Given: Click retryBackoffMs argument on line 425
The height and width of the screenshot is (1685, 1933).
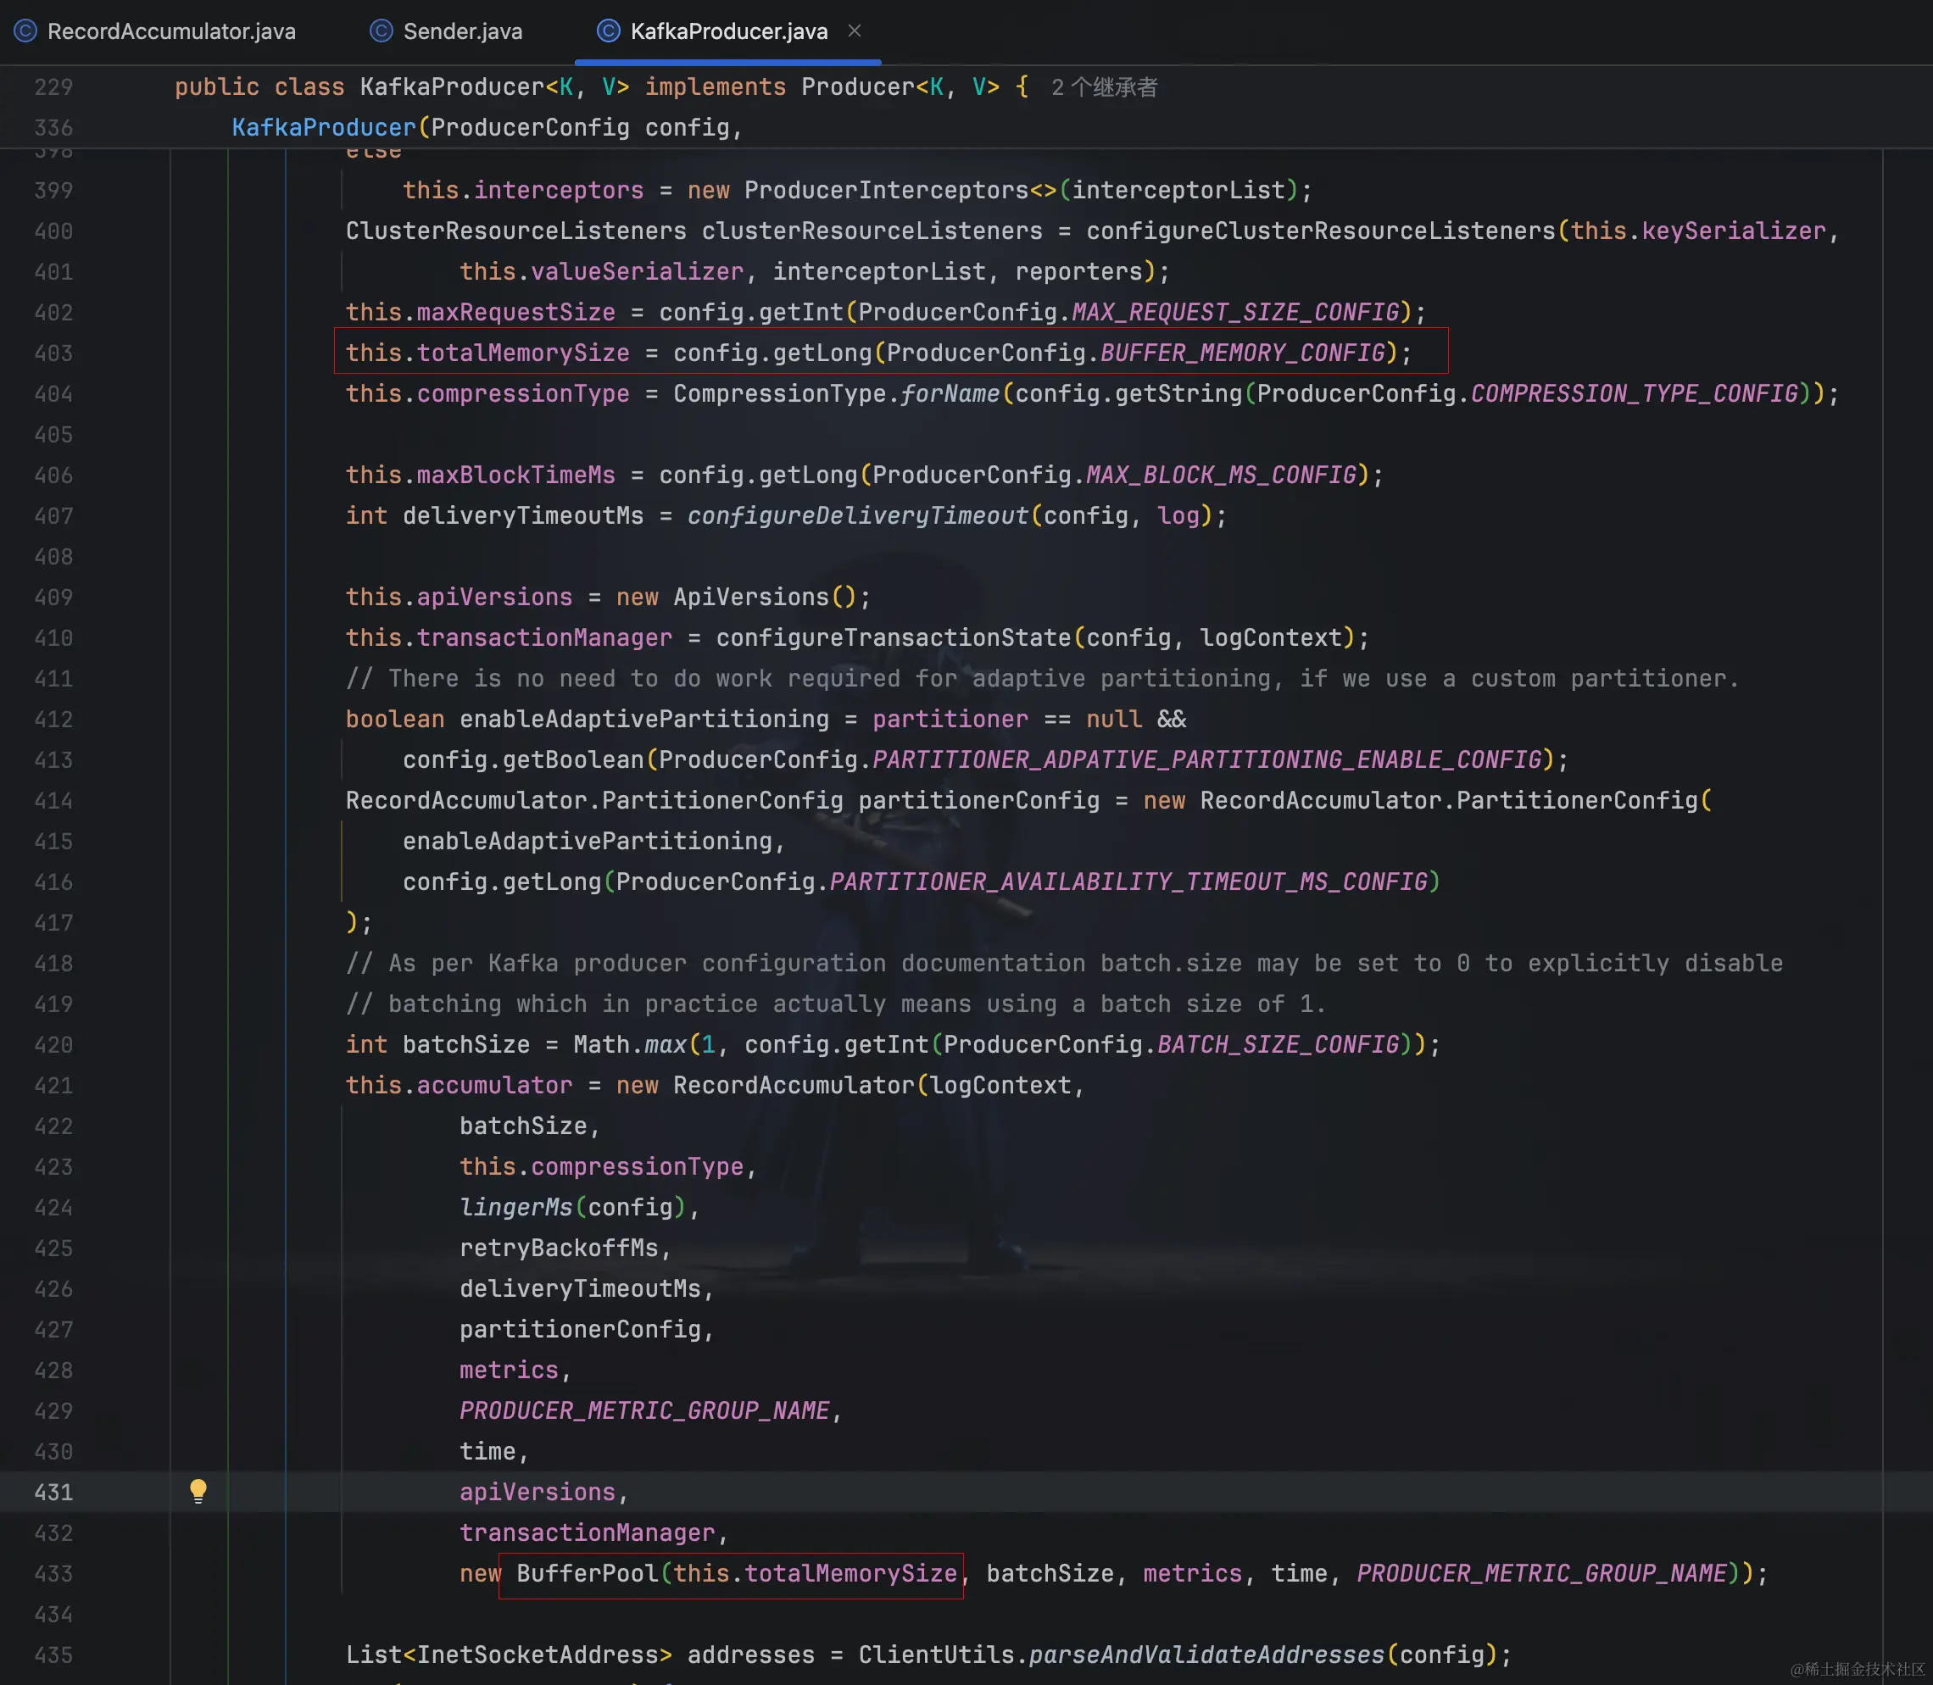Looking at the screenshot, I should click(x=559, y=1248).
